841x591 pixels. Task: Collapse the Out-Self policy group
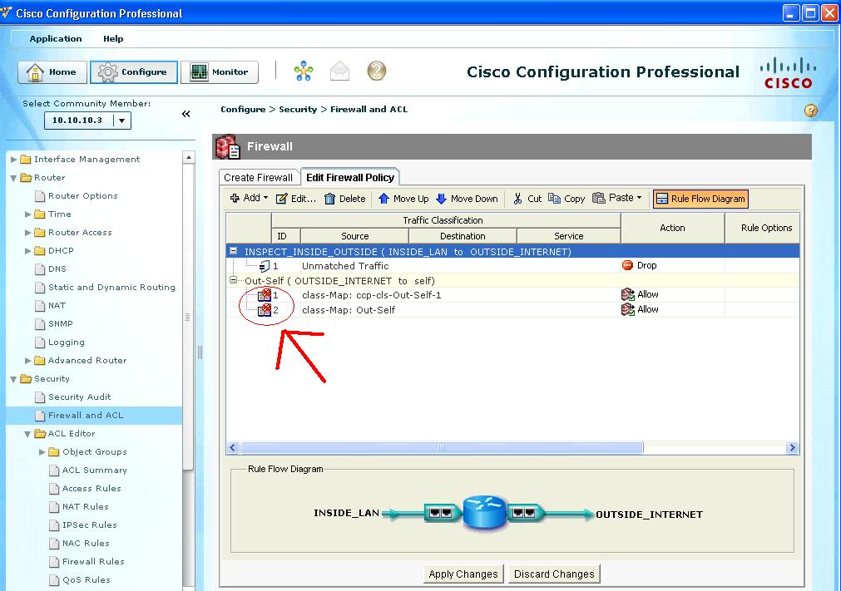[233, 279]
